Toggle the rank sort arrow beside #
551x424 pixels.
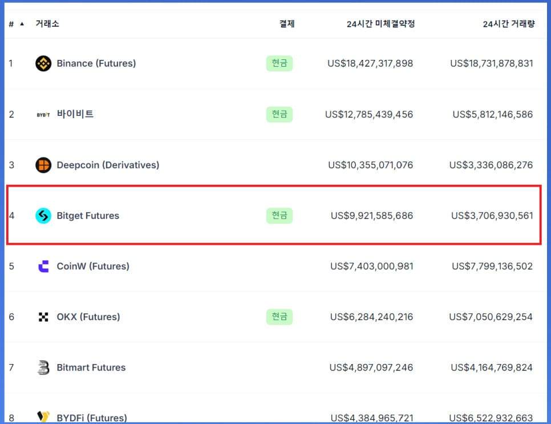point(22,24)
